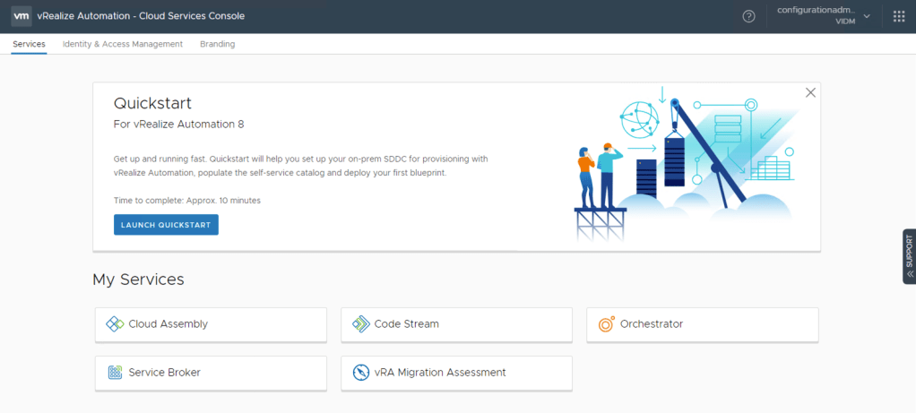Expand the configurationadmin user account dropdown
The height and width of the screenshot is (413, 916).
point(824,16)
